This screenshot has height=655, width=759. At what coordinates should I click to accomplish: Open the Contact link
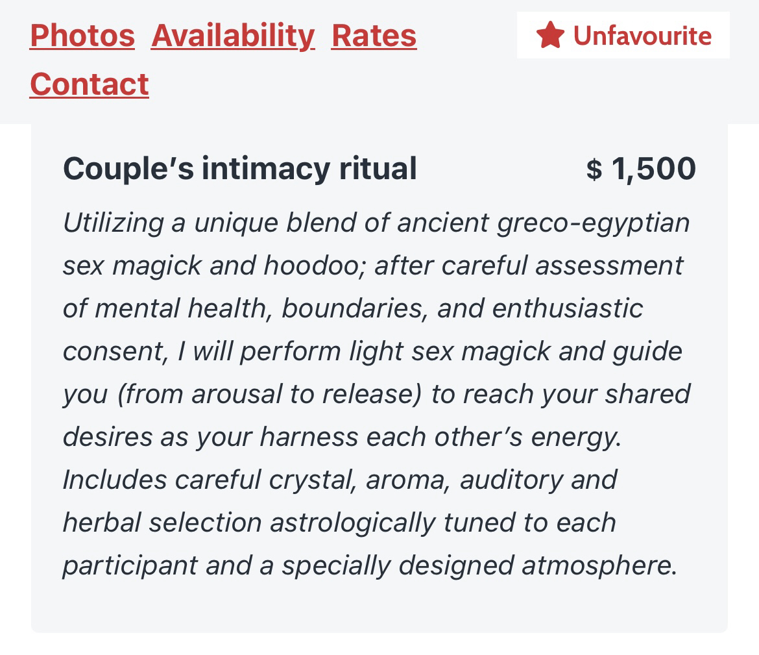(x=90, y=84)
